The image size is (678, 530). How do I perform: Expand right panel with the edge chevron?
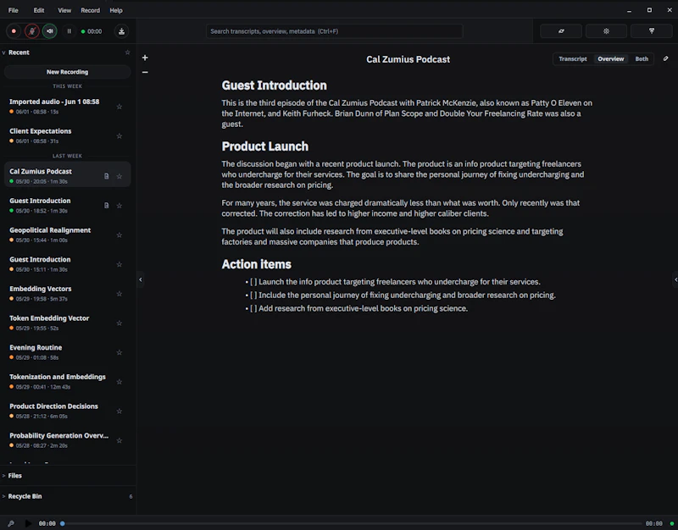click(675, 279)
